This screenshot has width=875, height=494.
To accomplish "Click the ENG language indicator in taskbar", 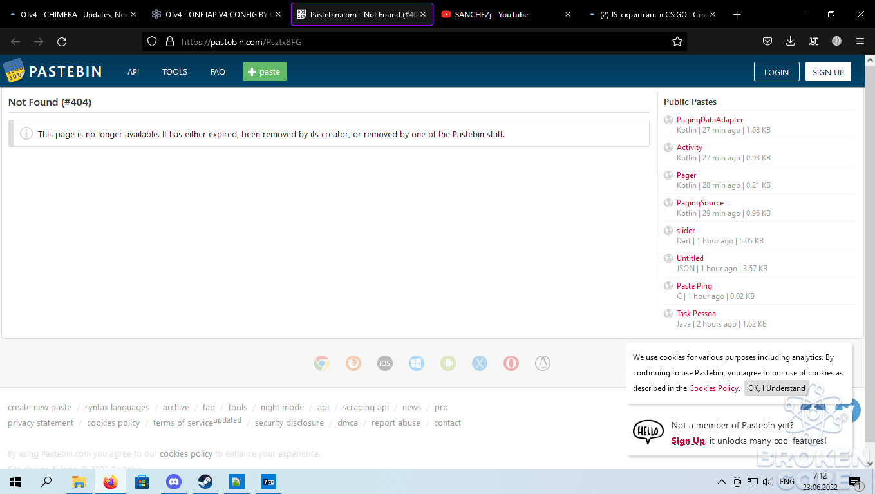I will tap(787, 482).
